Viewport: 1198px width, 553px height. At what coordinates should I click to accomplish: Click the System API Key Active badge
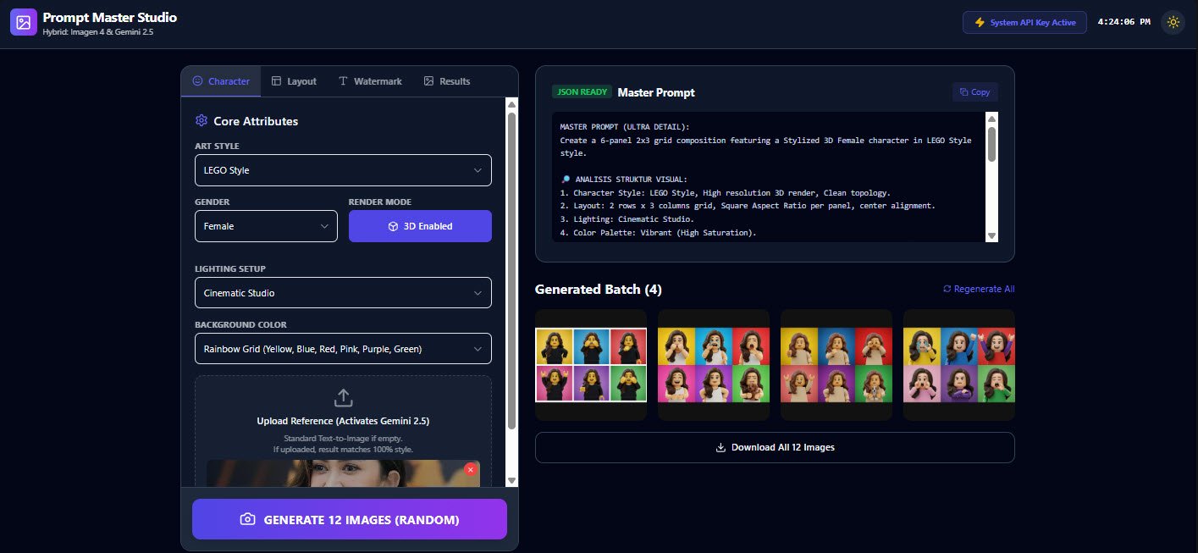coord(1024,22)
